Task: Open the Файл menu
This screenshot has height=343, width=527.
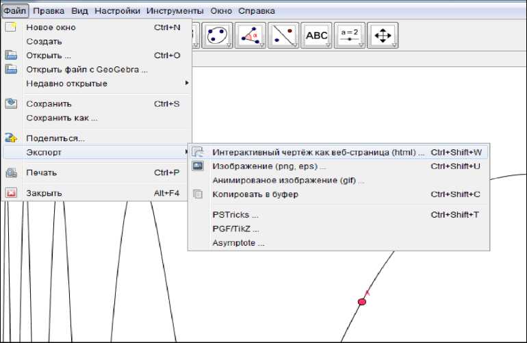Action: click(15, 11)
